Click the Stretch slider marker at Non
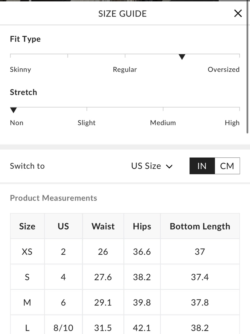 (x=13, y=110)
